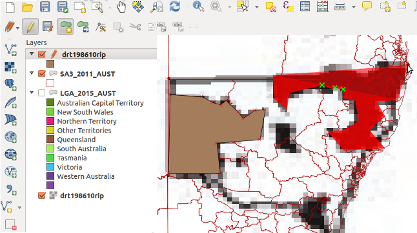
Task: Click Add Vector Layer sidebar icon
Action: pos(10,50)
